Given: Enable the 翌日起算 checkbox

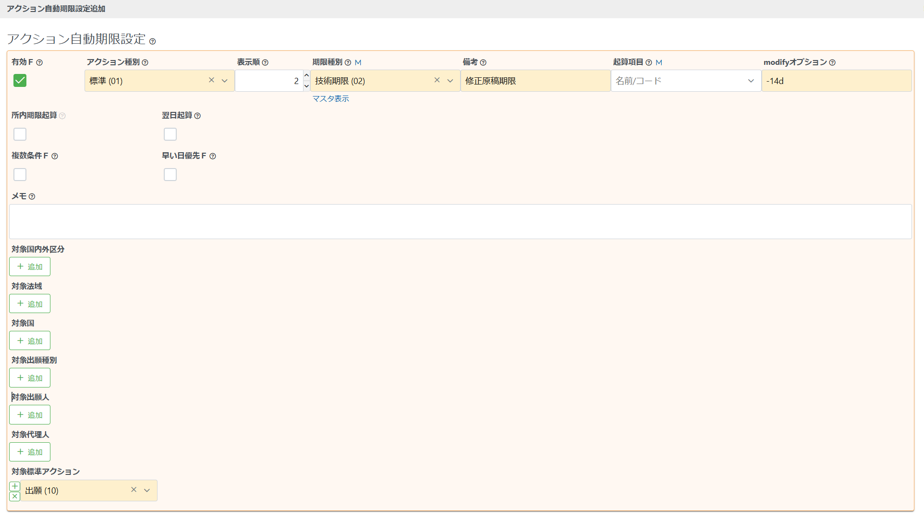Looking at the screenshot, I should pos(170,134).
